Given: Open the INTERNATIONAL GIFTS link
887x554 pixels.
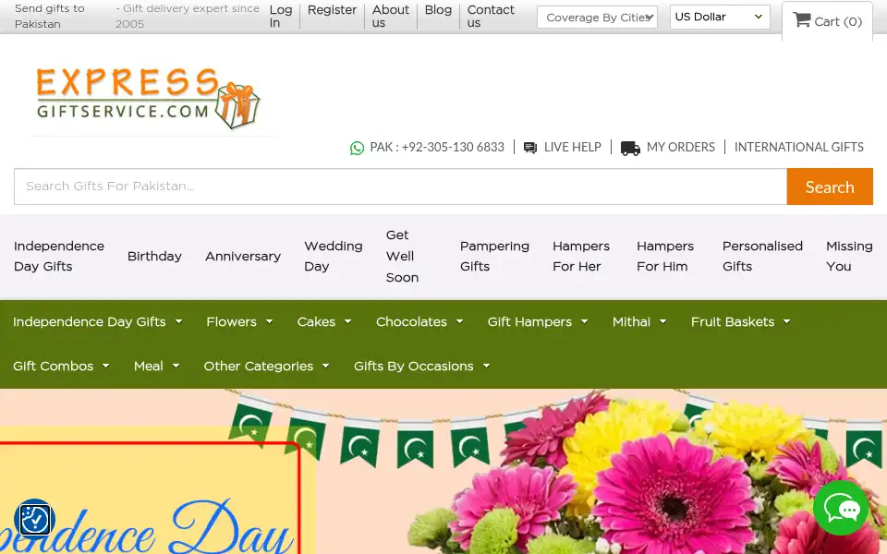Looking at the screenshot, I should click(798, 147).
